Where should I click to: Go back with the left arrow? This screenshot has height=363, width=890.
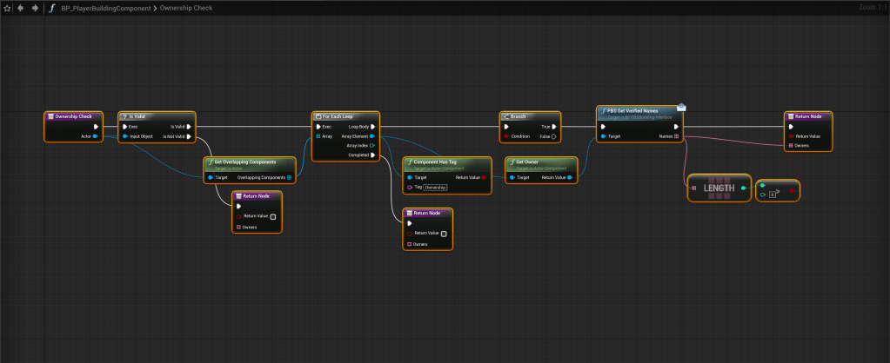(x=21, y=8)
